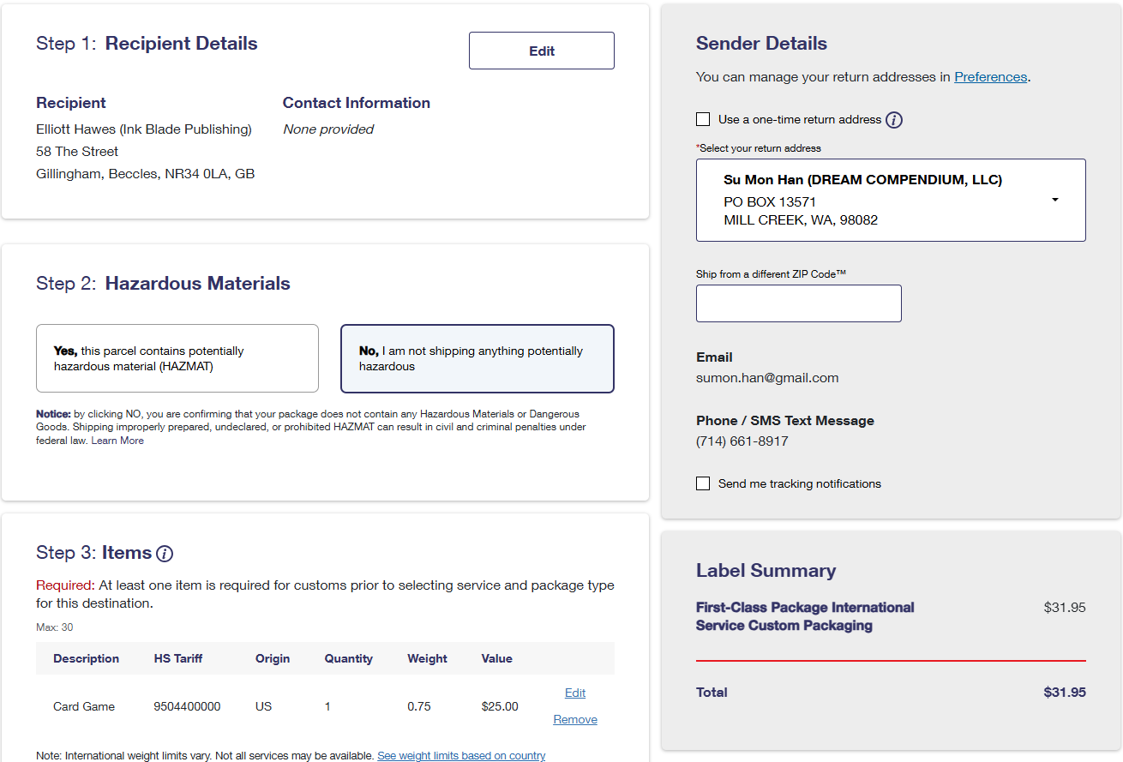This screenshot has width=1123, height=762.
Task: Click the phone number (714) 661-8917
Action: [x=742, y=441]
